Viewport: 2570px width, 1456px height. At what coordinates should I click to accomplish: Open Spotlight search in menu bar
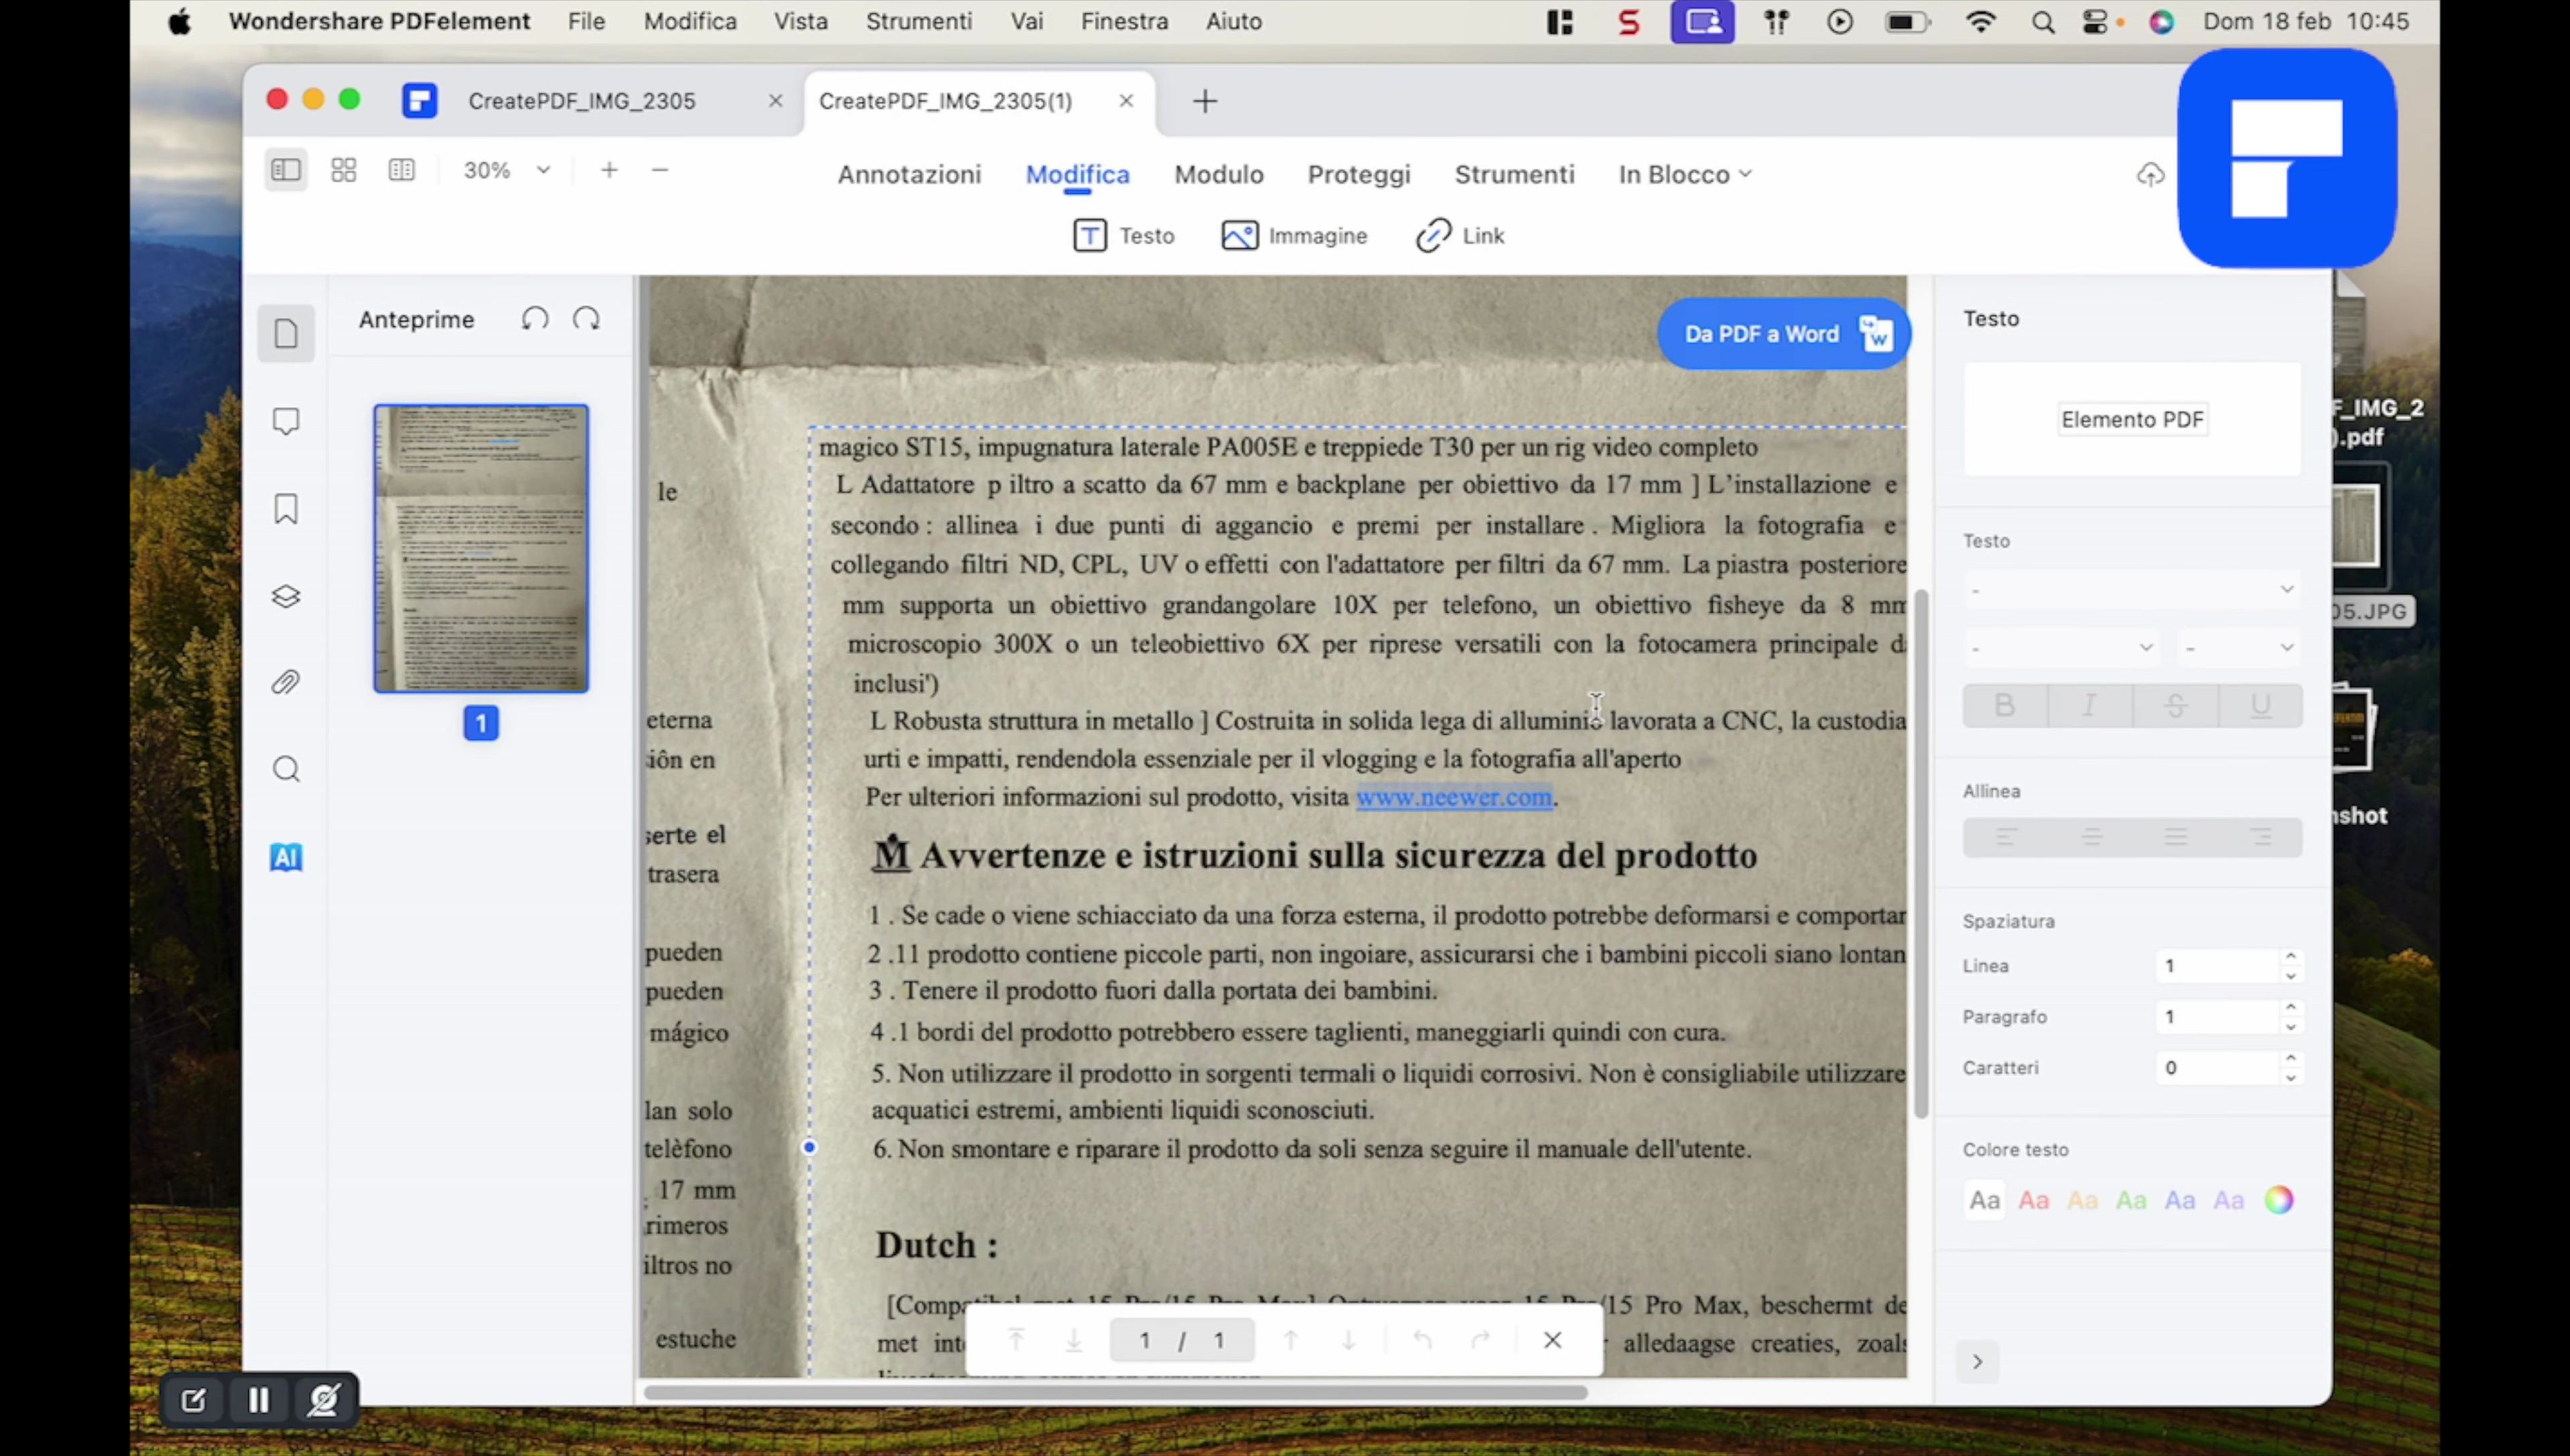click(2043, 22)
